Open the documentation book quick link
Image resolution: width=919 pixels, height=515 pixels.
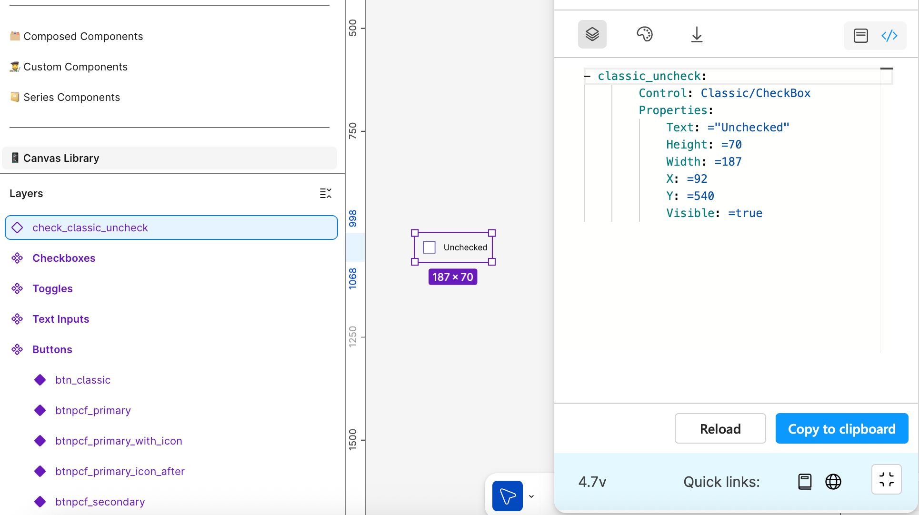pos(805,482)
